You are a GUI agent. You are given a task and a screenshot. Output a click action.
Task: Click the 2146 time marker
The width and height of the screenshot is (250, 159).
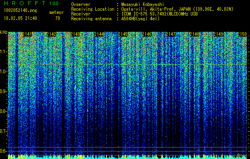coord(147,34)
